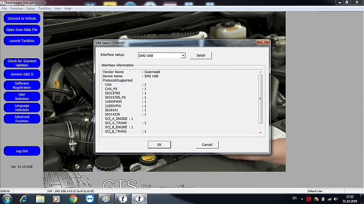Click scroll down arrow in interface information
This screenshot has width=364, height=204.
(260, 132)
